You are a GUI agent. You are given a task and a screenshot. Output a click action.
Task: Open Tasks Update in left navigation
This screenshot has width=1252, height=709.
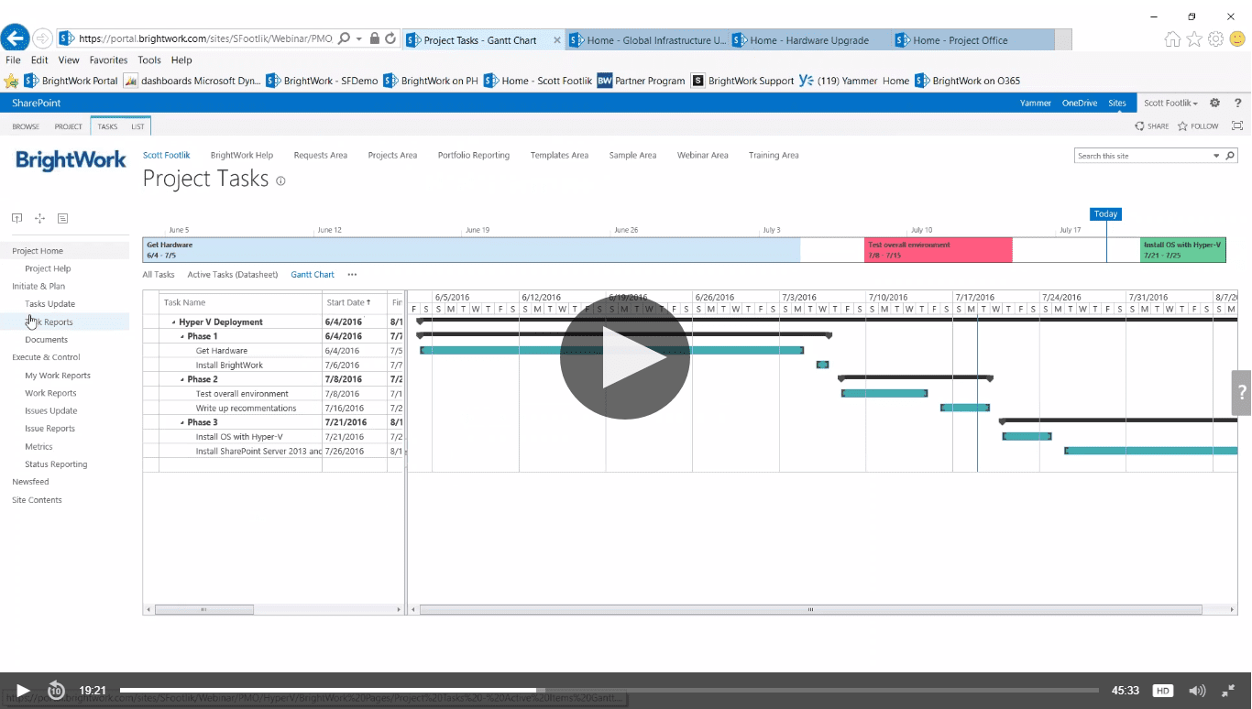click(x=50, y=304)
